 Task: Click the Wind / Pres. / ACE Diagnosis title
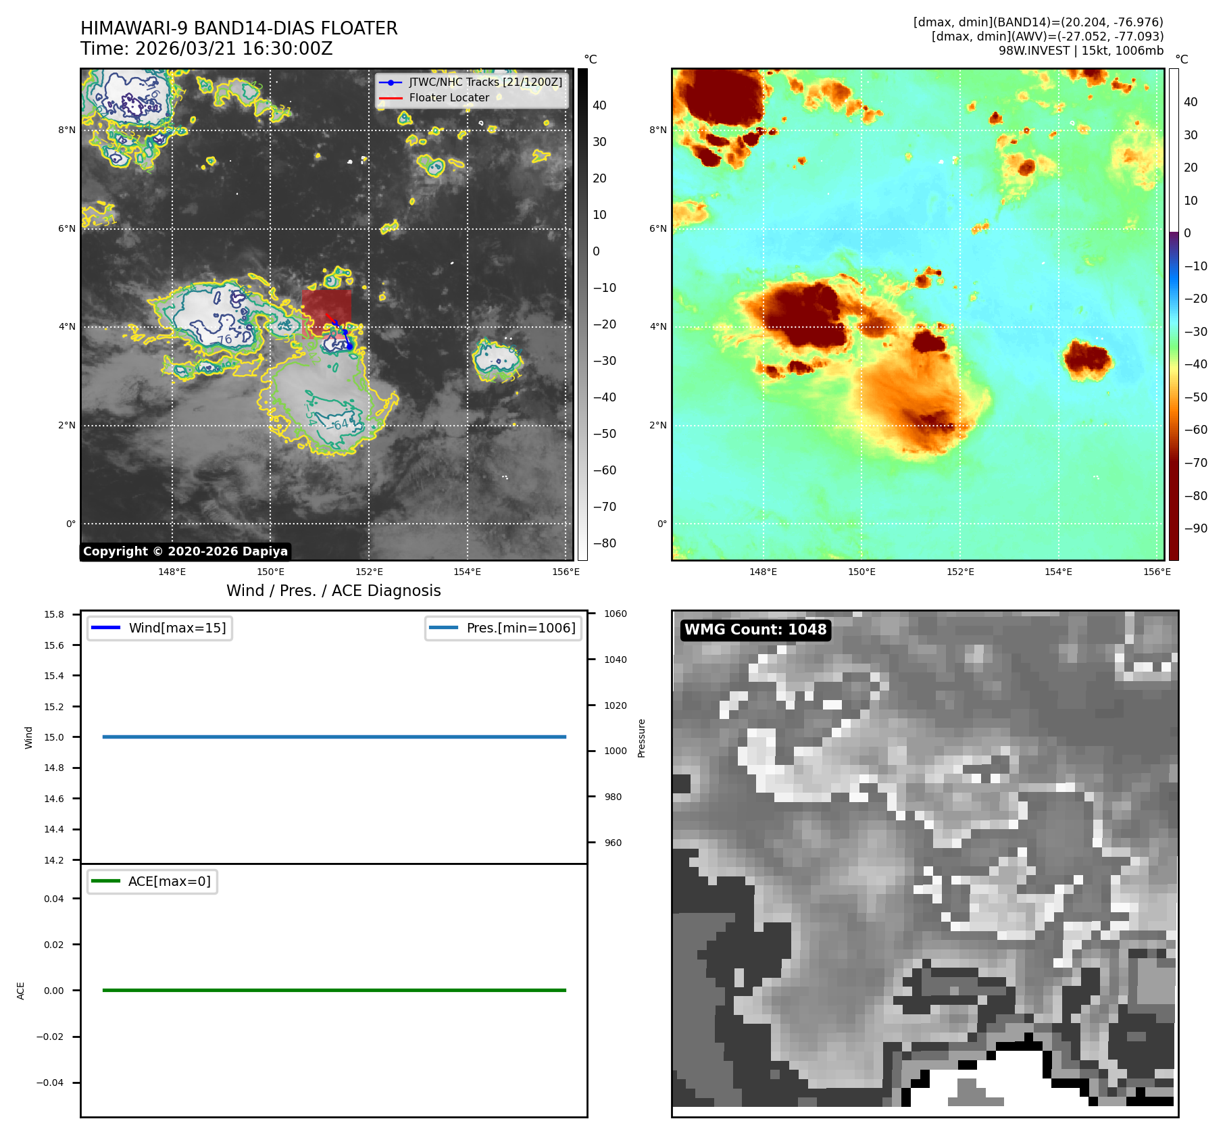(x=333, y=591)
